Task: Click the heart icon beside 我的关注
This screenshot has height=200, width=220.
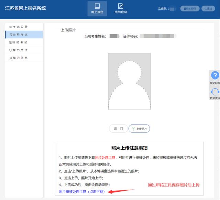Action: point(11,50)
